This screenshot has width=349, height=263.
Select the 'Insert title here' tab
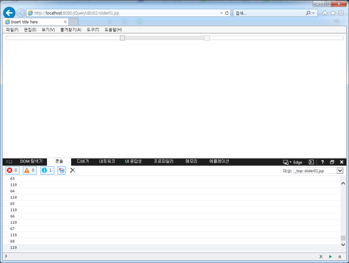36,22
